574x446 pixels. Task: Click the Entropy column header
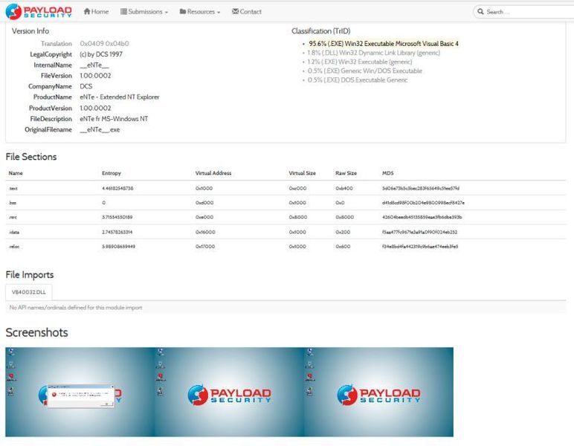point(112,173)
